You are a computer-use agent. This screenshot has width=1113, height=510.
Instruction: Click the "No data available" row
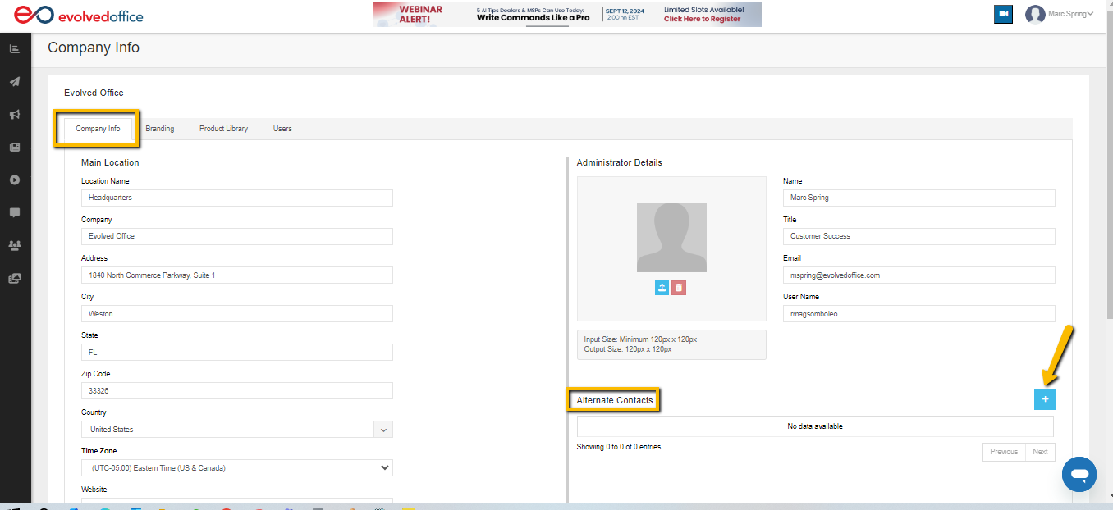[x=815, y=426]
